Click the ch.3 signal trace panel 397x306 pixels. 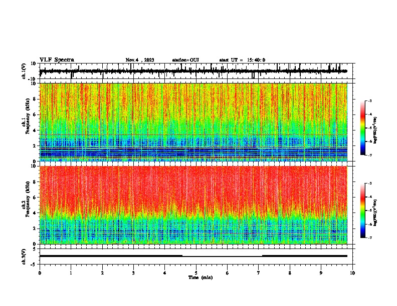point(197,256)
